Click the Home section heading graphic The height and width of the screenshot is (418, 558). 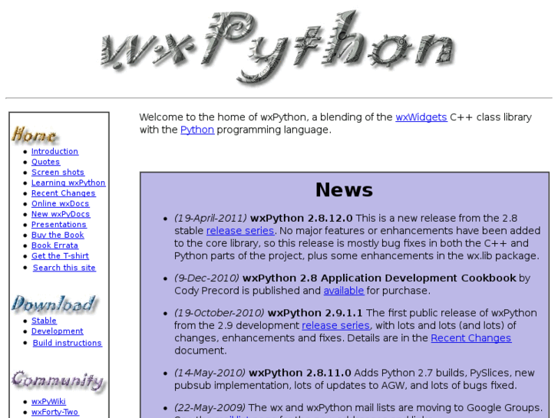[x=35, y=136]
